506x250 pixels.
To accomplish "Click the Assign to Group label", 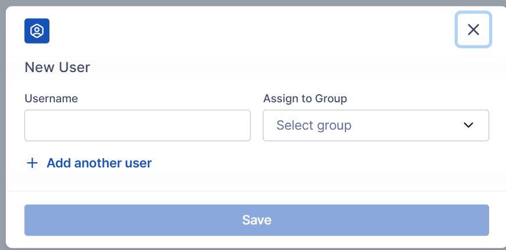I will 305,98.
